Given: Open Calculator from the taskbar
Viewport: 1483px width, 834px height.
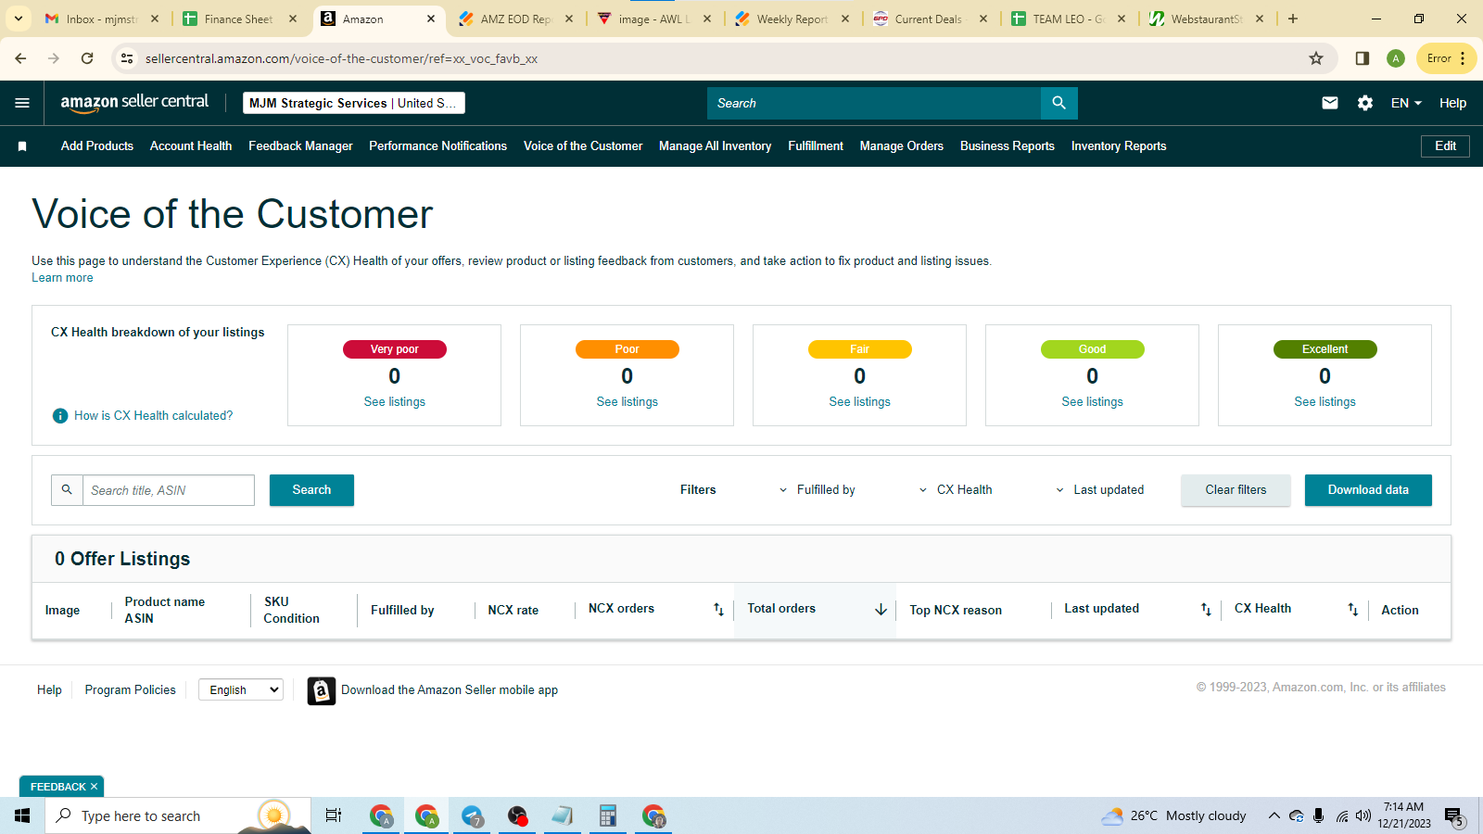Looking at the screenshot, I should click(x=608, y=815).
